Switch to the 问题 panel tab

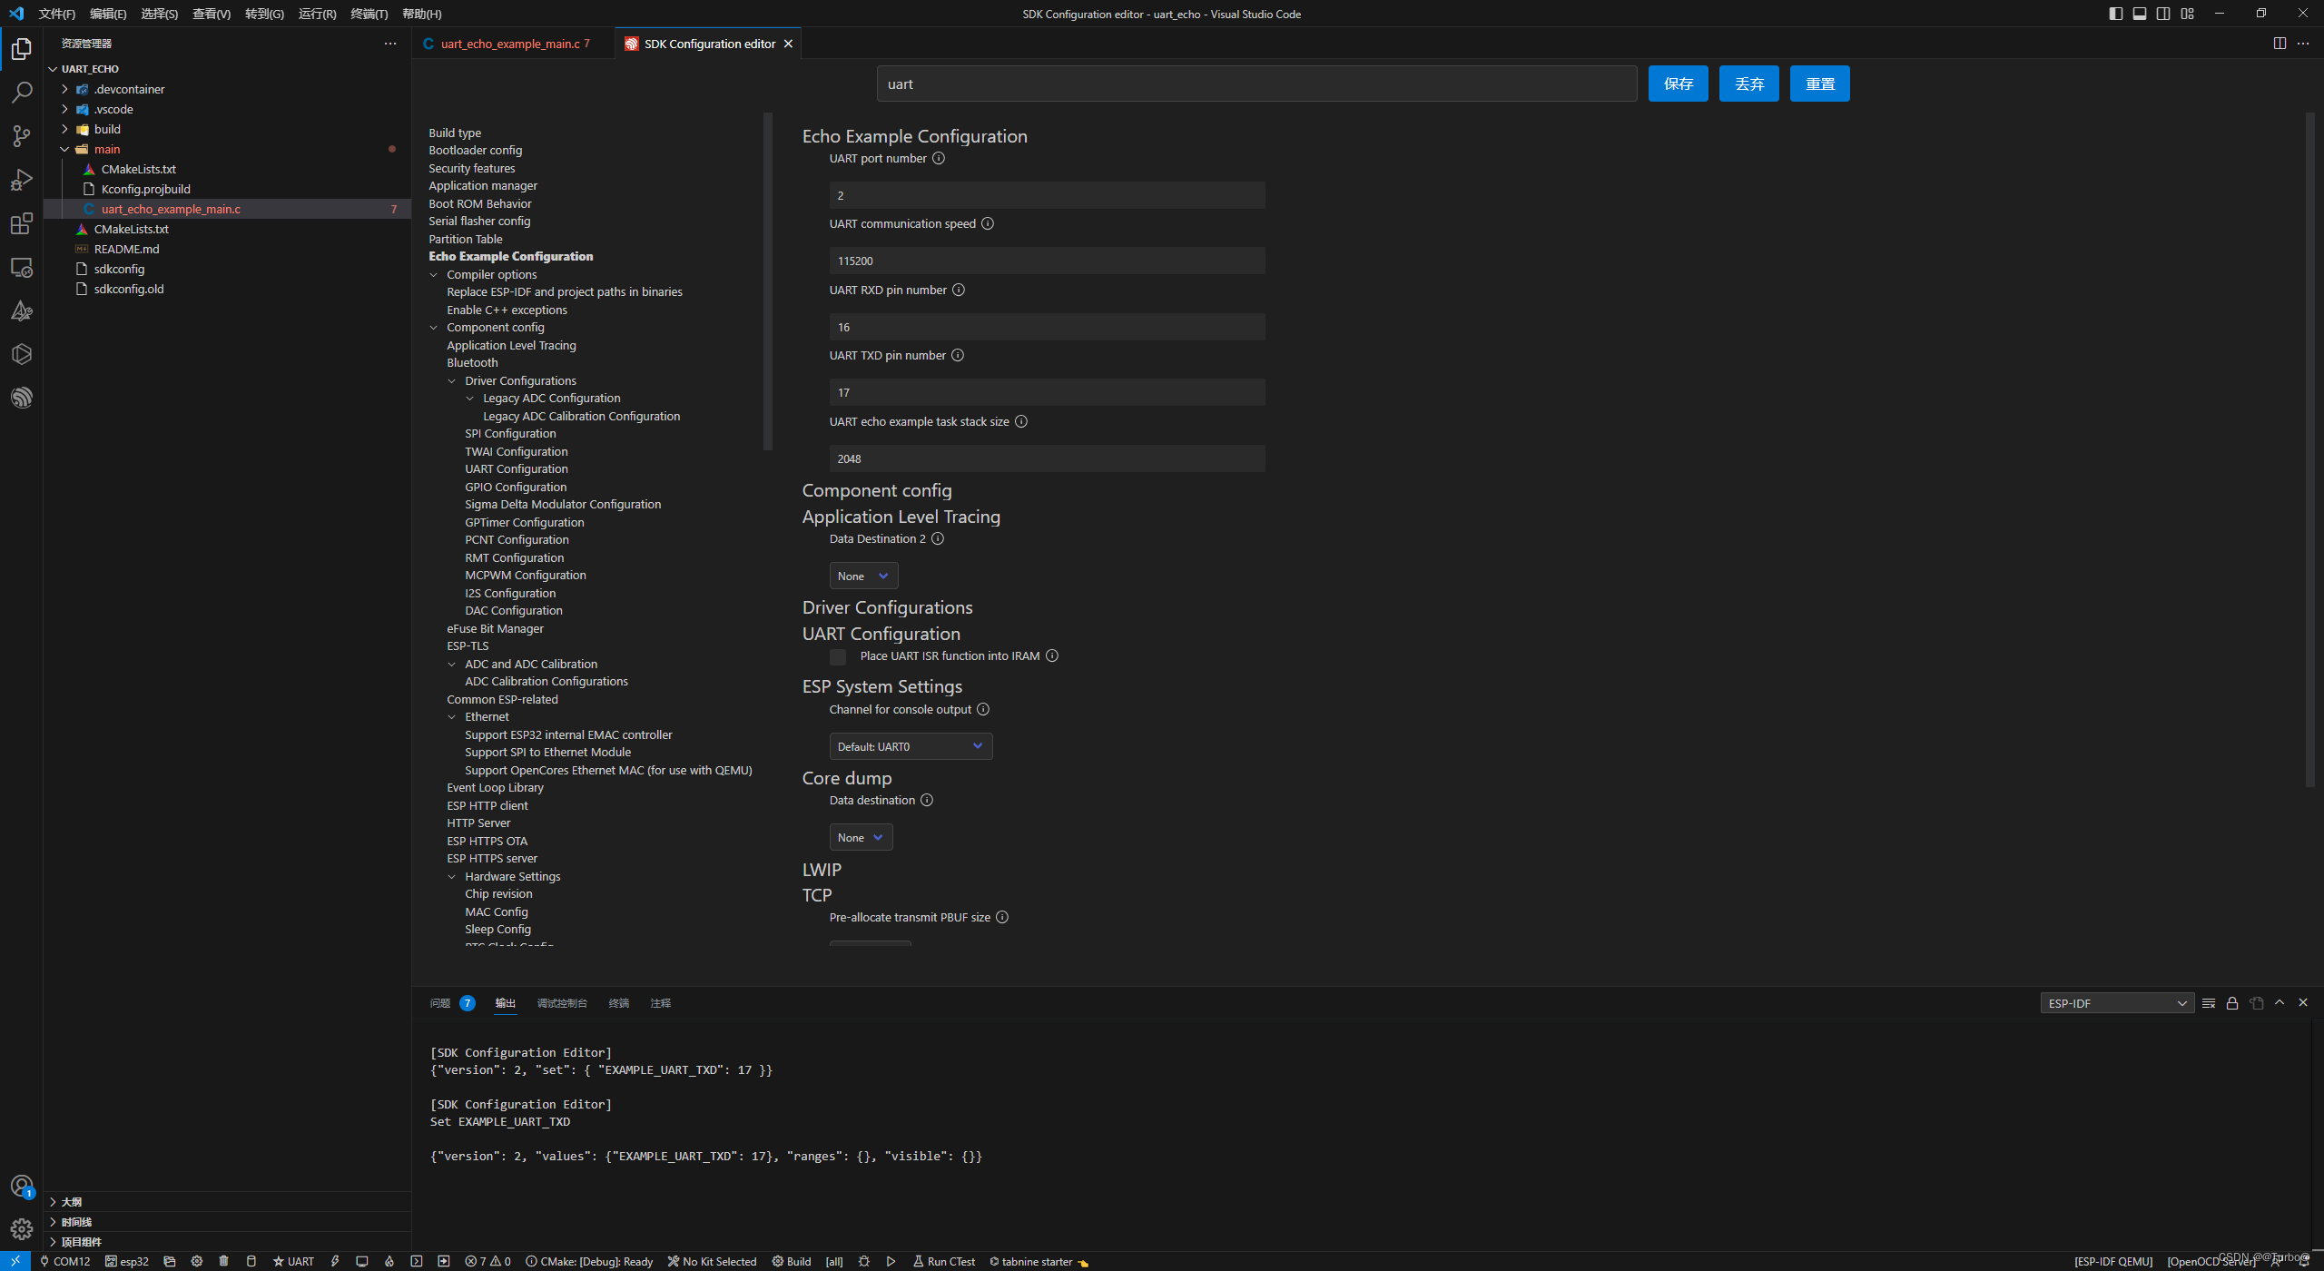[x=440, y=1003]
